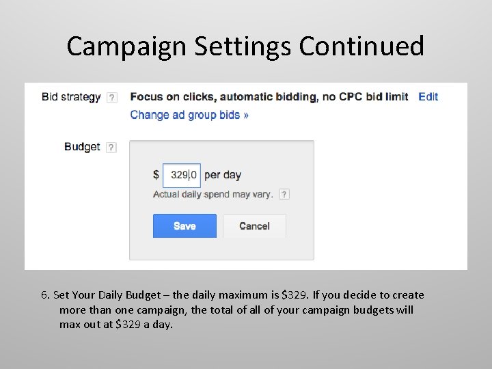Click the 'Bid strategy' label
The height and width of the screenshot is (369, 492).
[x=71, y=97]
